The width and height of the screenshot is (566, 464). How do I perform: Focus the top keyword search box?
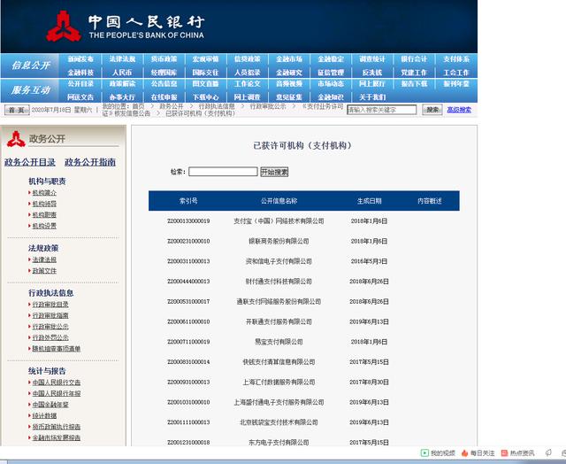tap(382, 110)
